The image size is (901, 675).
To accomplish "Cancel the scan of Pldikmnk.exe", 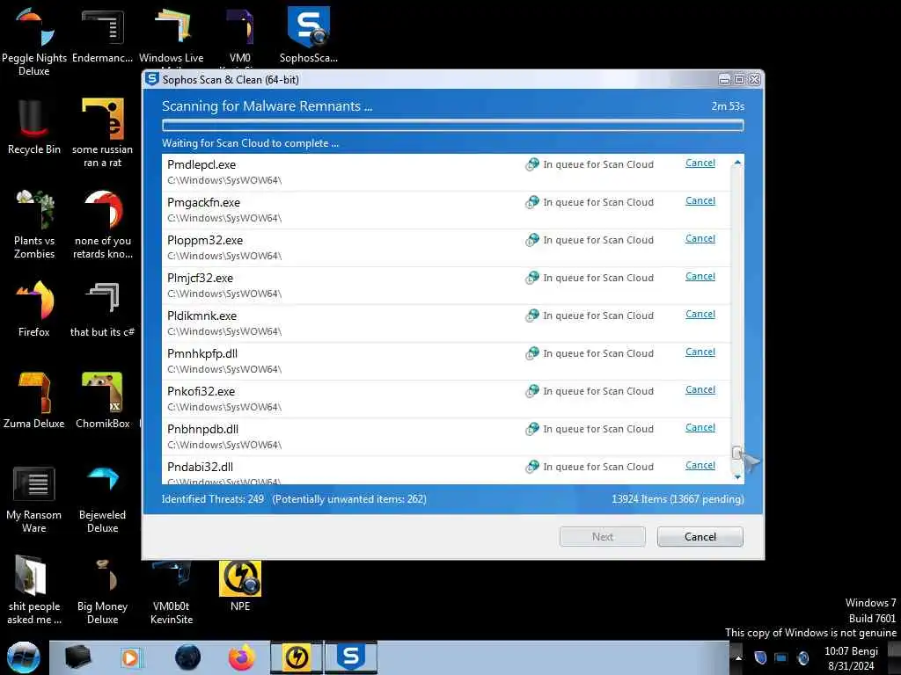I will (x=700, y=315).
